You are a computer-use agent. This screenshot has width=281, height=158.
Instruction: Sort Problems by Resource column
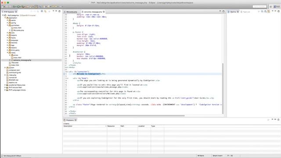(114, 126)
